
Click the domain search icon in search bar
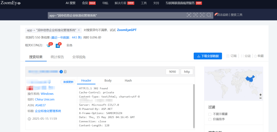tap(195, 15)
